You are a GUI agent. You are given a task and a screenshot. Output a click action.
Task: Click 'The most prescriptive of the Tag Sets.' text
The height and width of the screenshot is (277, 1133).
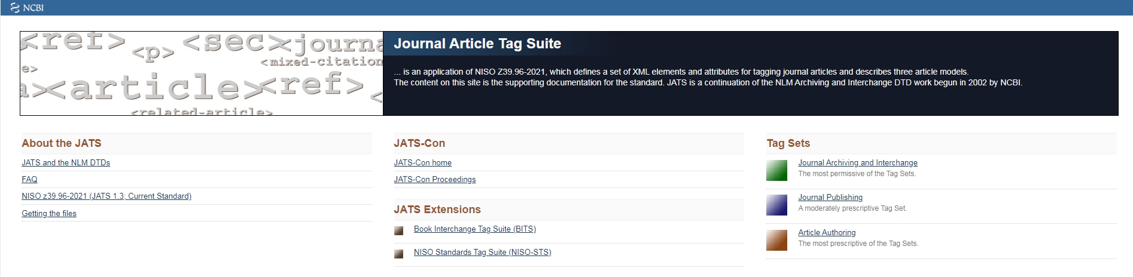[858, 244]
